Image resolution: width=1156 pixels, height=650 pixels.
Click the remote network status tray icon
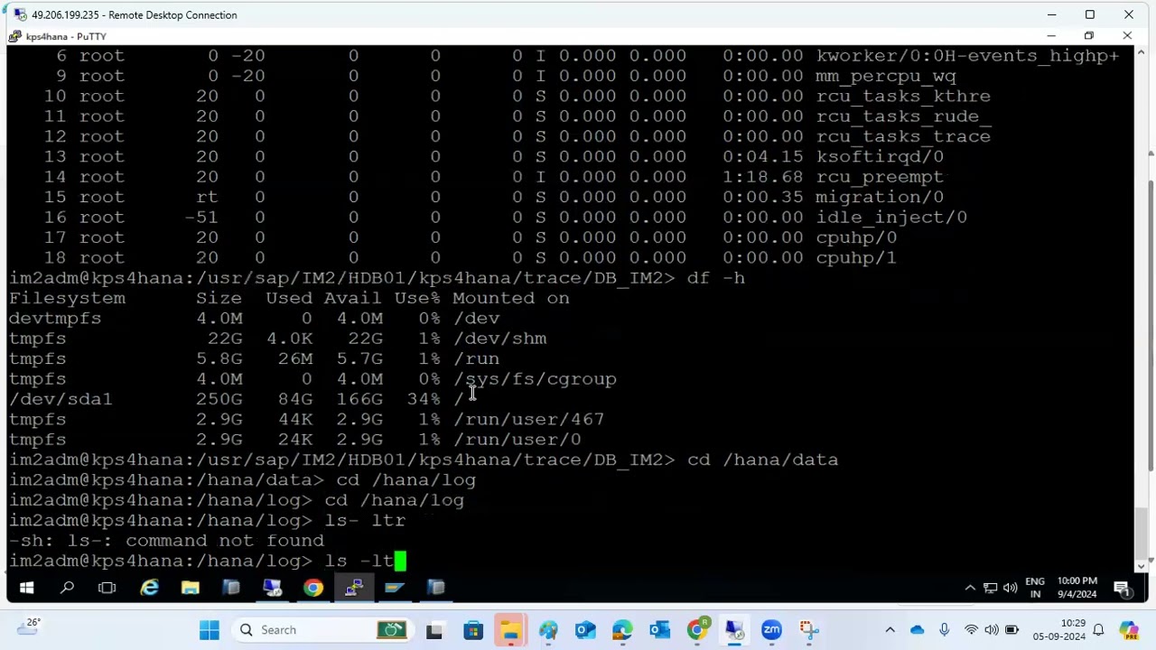click(990, 589)
